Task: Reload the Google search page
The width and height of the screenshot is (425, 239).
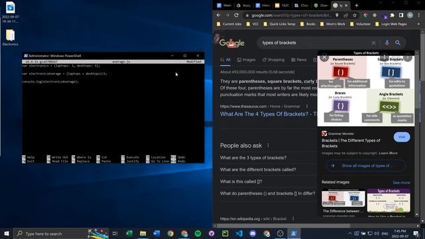Action: (236, 15)
